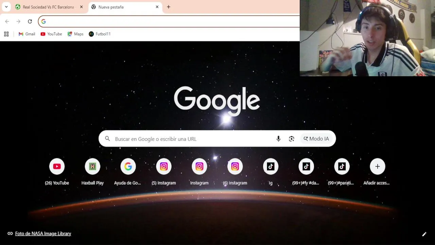Click the Google logo

tap(217, 101)
